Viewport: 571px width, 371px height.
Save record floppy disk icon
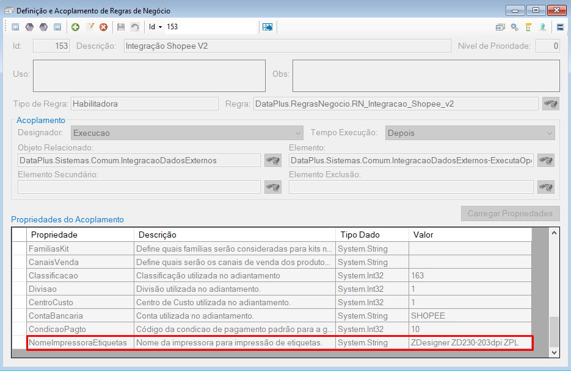[x=121, y=27]
